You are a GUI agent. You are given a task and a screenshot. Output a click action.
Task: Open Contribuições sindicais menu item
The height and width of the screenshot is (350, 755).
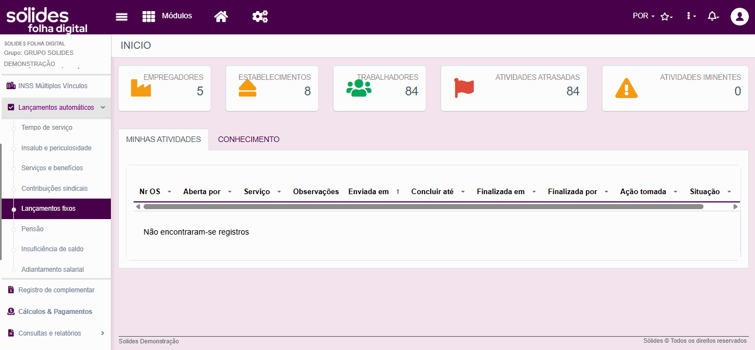tap(54, 189)
